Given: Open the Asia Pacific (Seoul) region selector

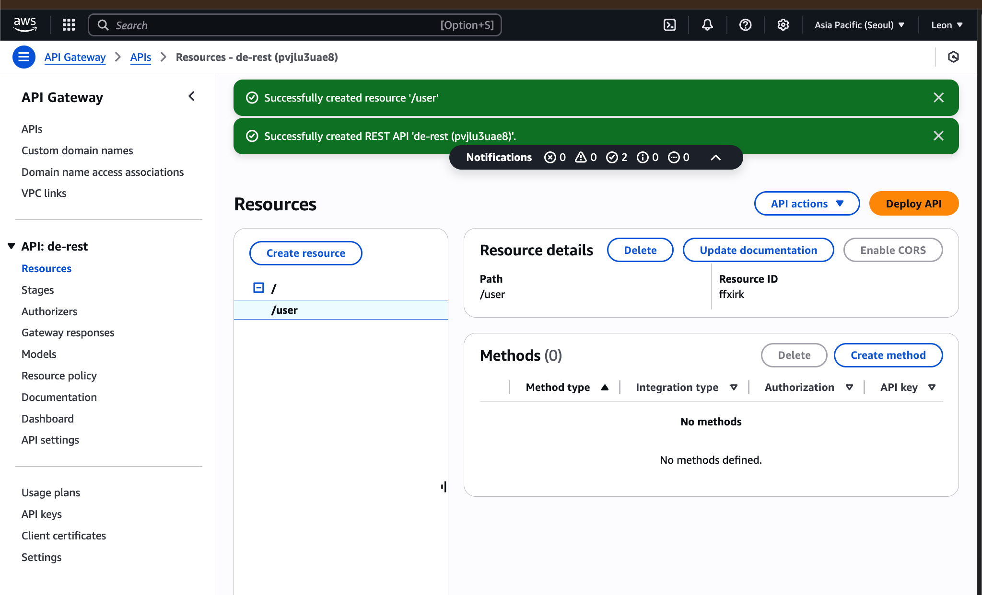Looking at the screenshot, I should pos(859,25).
